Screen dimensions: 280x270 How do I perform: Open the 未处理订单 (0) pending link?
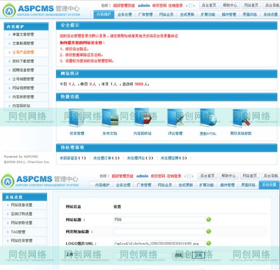click(x=106, y=158)
